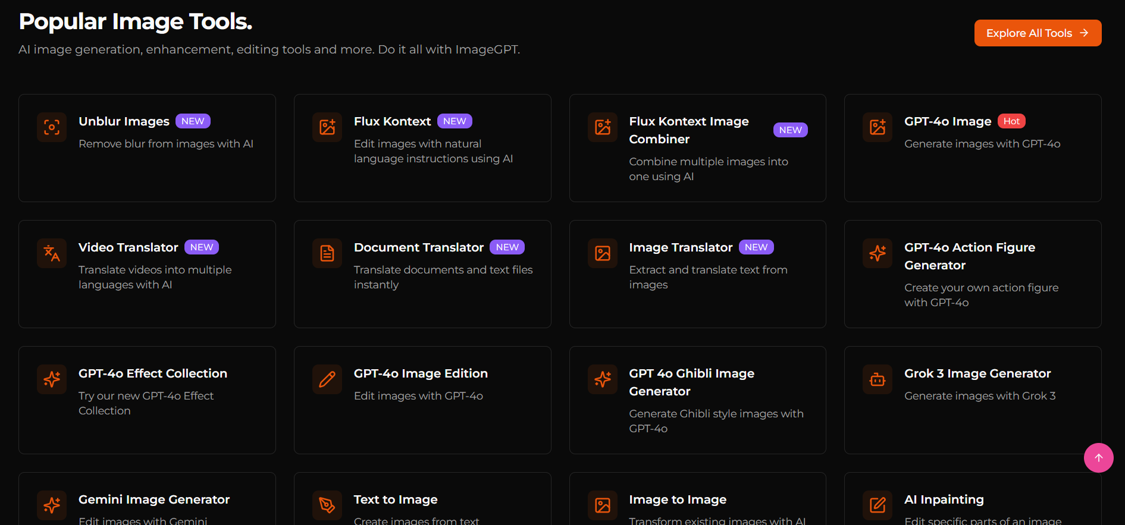Click 'Translate videos into multiple languages' text
This screenshot has height=525, width=1125.
click(x=155, y=277)
